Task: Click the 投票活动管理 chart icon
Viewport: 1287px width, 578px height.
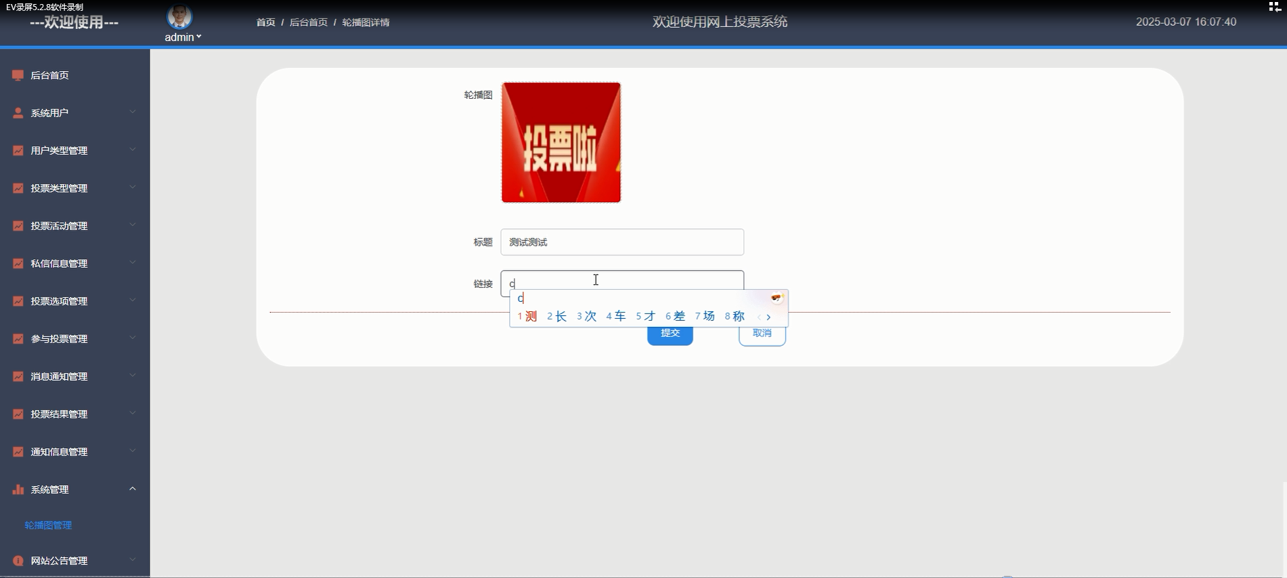Action: pyautogui.click(x=18, y=226)
